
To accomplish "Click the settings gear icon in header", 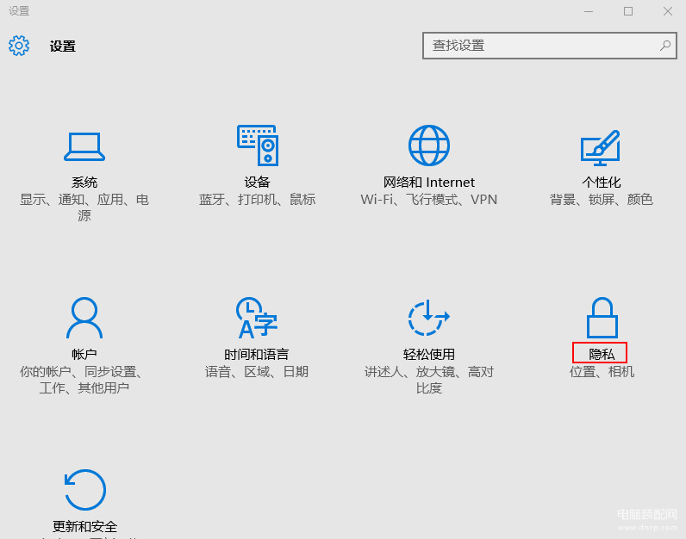I will click(x=19, y=46).
